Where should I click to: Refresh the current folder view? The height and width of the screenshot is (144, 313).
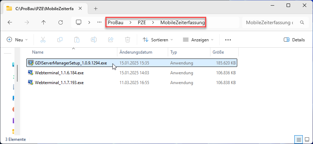coord(61,22)
